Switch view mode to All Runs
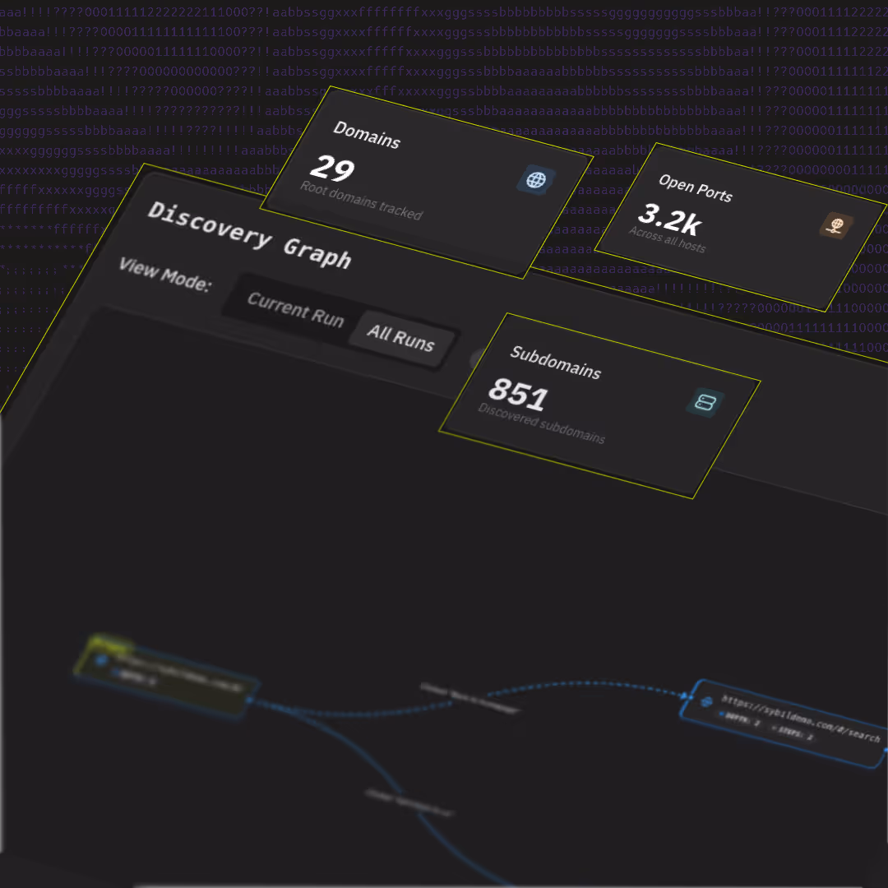The width and height of the screenshot is (888, 888). coord(400,338)
